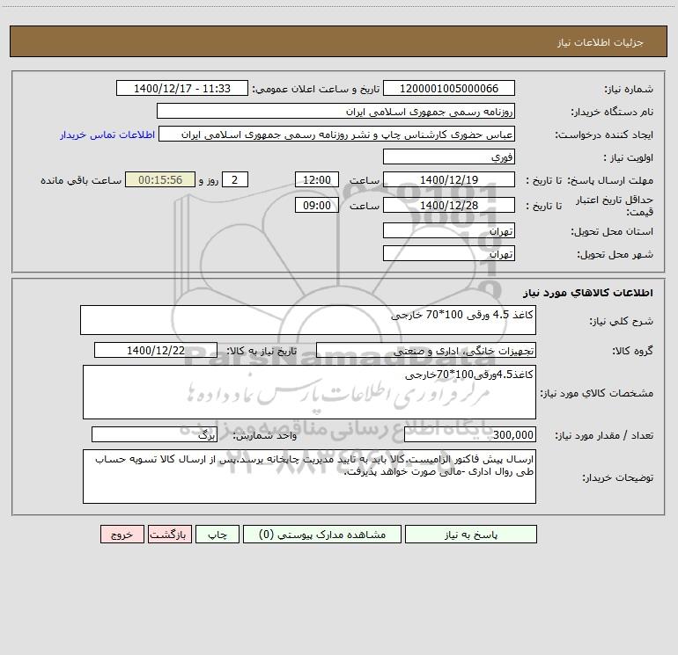
Task: Click general description box شرح کلی نیاز
Action: point(308,320)
